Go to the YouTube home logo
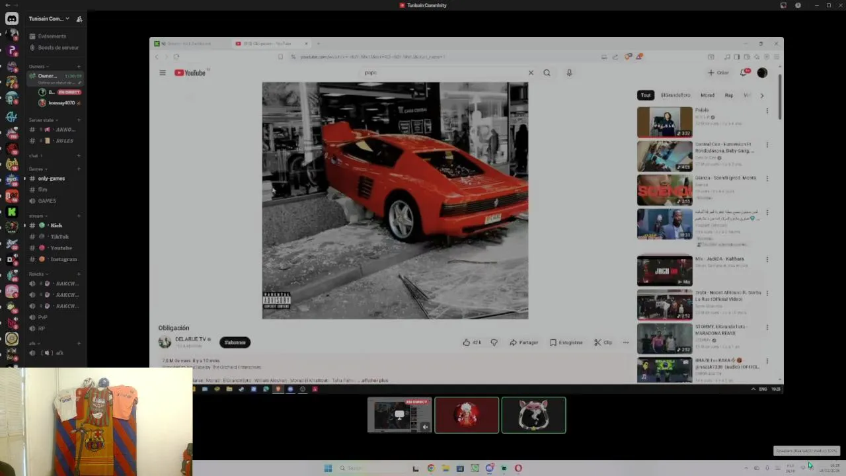The height and width of the screenshot is (476, 846). click(190, 73)
